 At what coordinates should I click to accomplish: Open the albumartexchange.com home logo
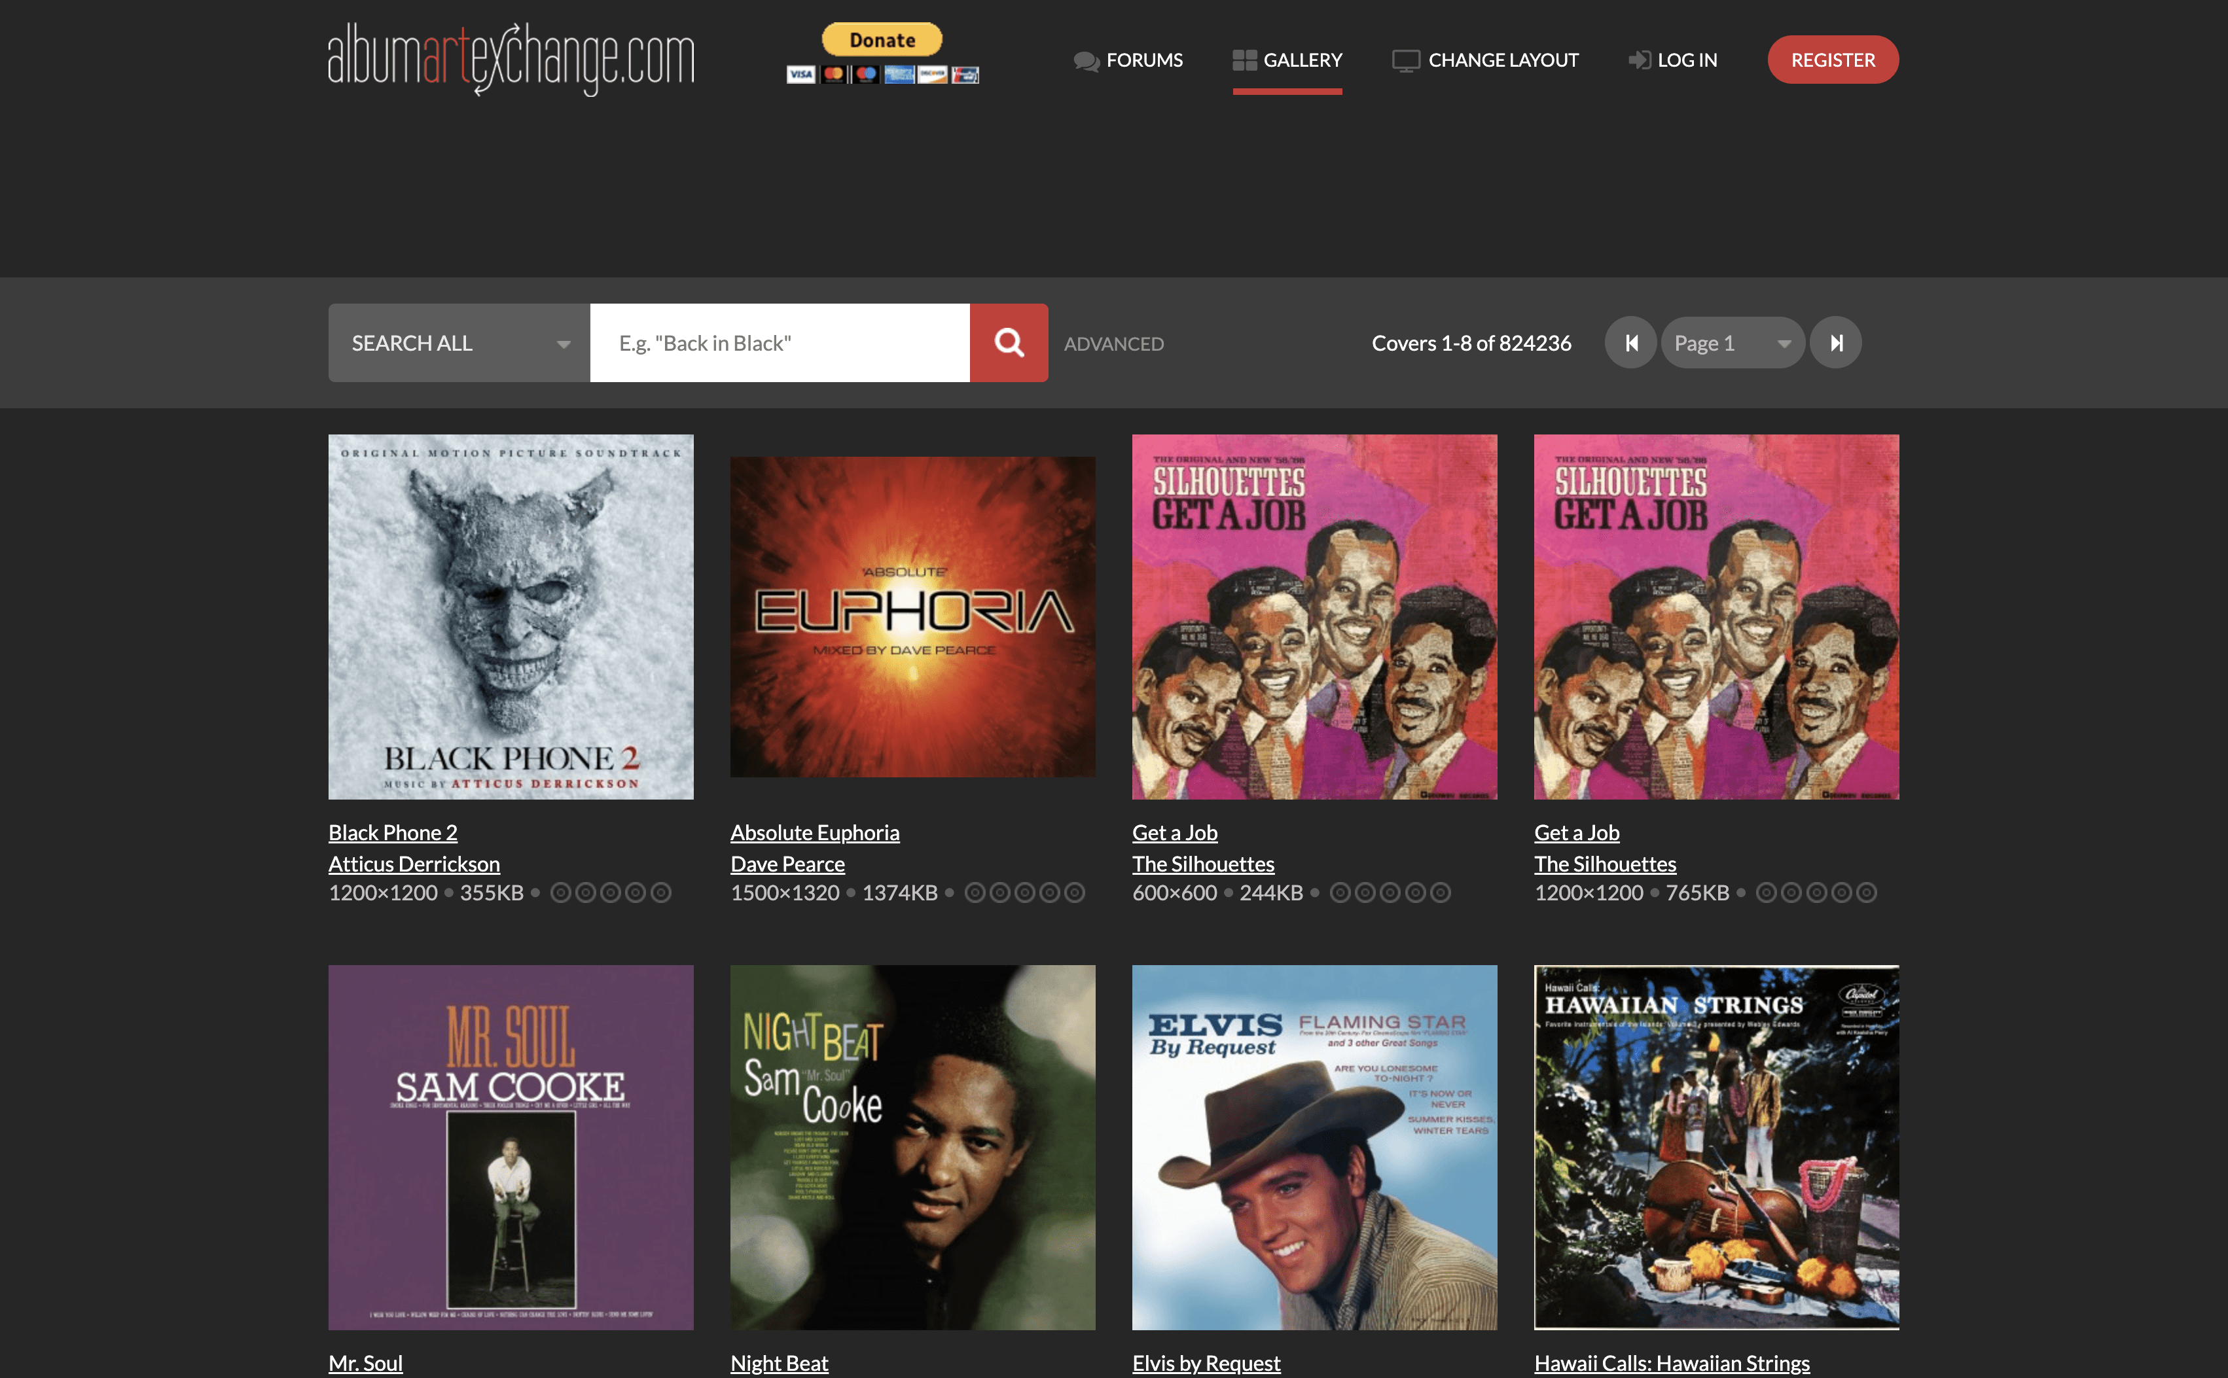coord(511,60)
